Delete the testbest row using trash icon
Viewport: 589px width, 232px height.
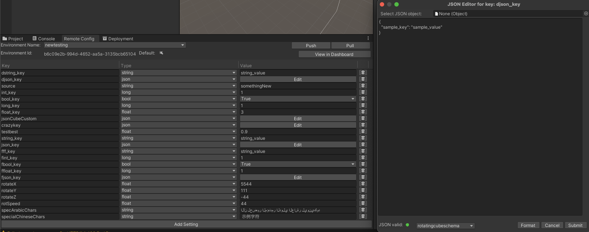[x=363, y=131]
